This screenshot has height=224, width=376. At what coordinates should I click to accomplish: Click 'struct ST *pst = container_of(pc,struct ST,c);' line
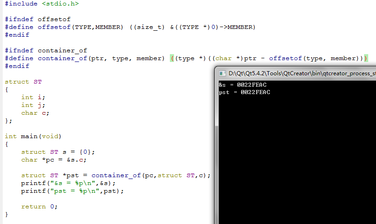(116, 175)
